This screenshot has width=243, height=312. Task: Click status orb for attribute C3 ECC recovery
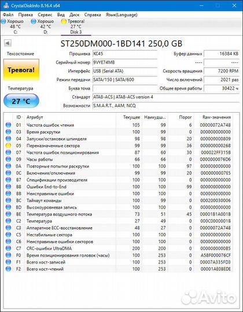coord(8,228)
